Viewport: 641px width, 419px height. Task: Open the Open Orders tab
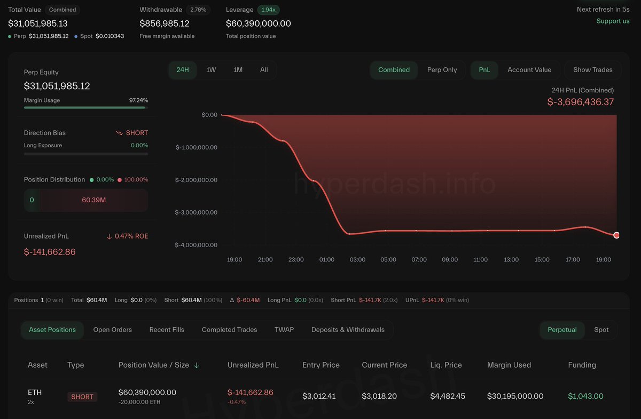tap(112, 330)
